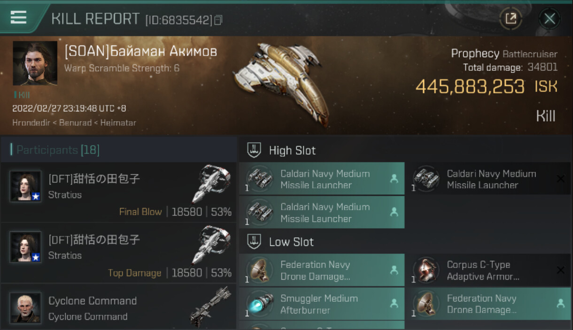Select the Smuggler Medium Afterburner icon

(259, 304)
